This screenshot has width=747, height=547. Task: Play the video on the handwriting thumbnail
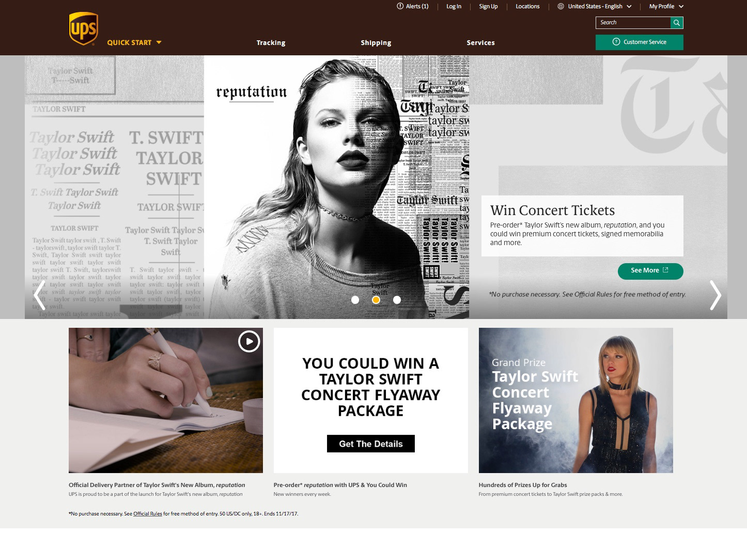[x=249, y=341]
